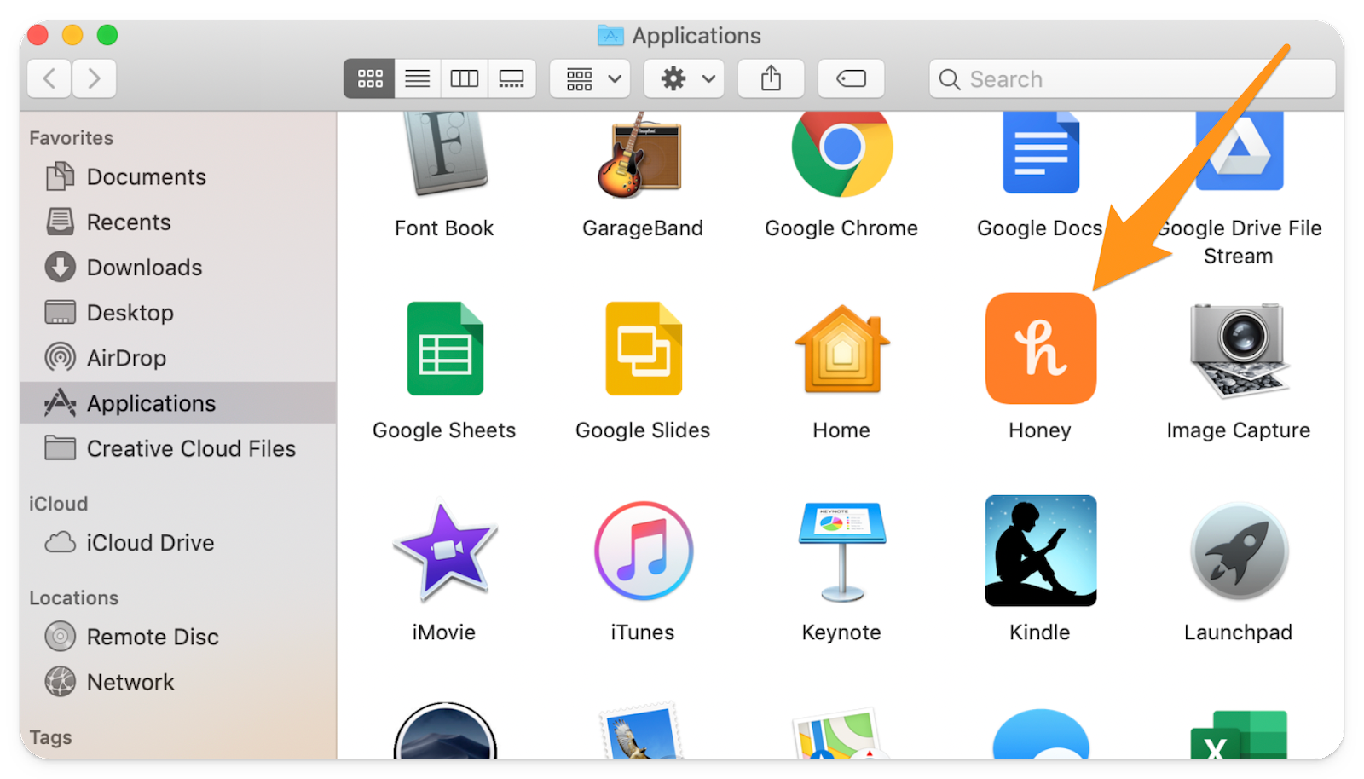Launch the Honey app

pyautogui.click(x=1040, y=348)
